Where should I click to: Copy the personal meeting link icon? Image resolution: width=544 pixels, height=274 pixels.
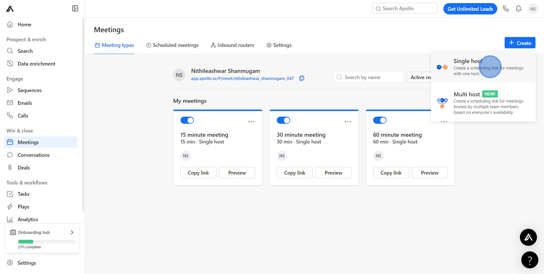[302, 78]
